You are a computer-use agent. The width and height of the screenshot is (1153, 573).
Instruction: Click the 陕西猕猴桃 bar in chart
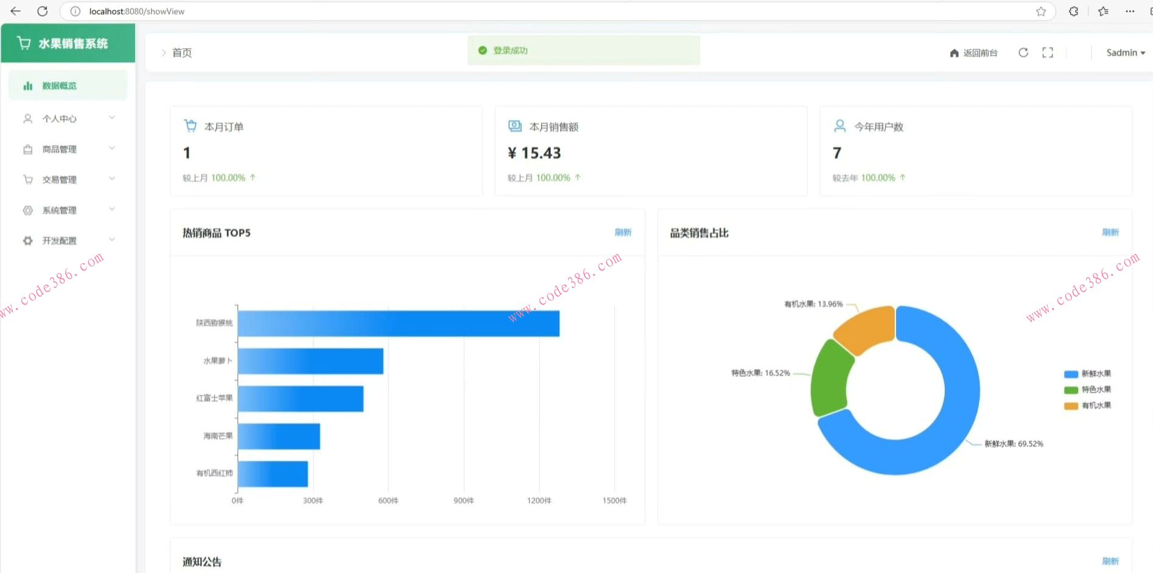(x=398, y=323)
